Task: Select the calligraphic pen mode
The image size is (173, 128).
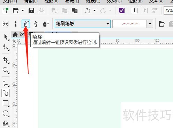Action: tap(36, 24)
